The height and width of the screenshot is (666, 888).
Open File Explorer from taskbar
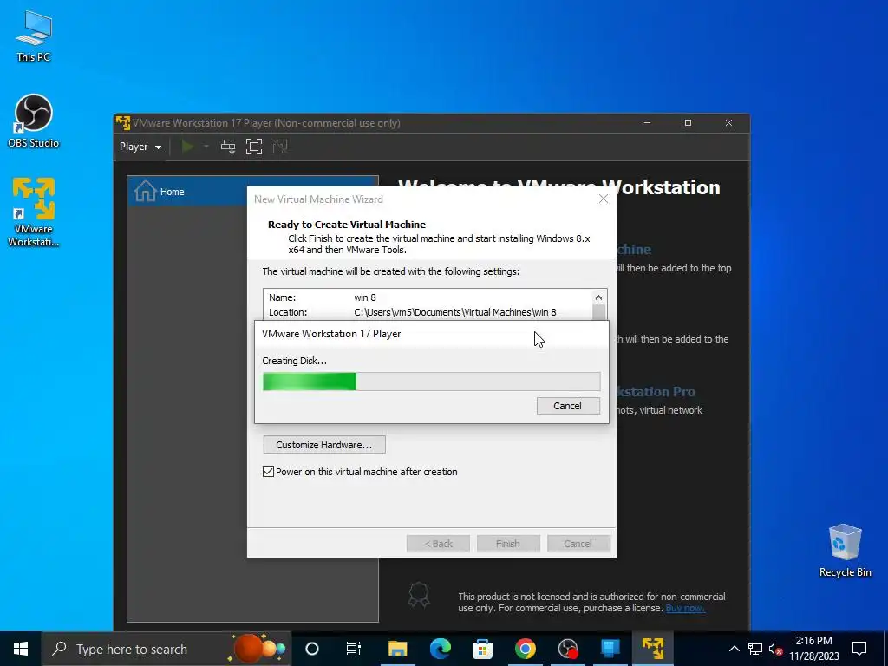pos(397,649)
